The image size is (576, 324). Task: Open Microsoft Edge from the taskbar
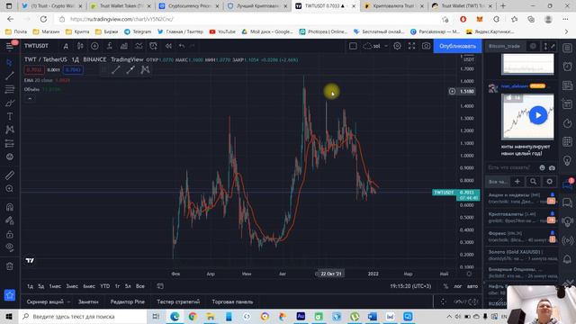coord(175,316)
